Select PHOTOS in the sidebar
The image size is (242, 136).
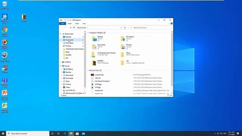tap(68, 55)
